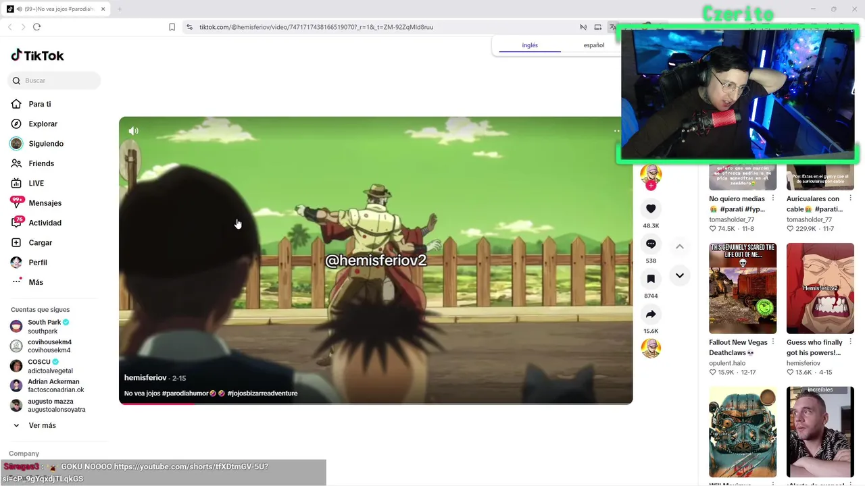Click the cast icon in address bar
This screenshot has height=486, width=865.
[597, 27]
